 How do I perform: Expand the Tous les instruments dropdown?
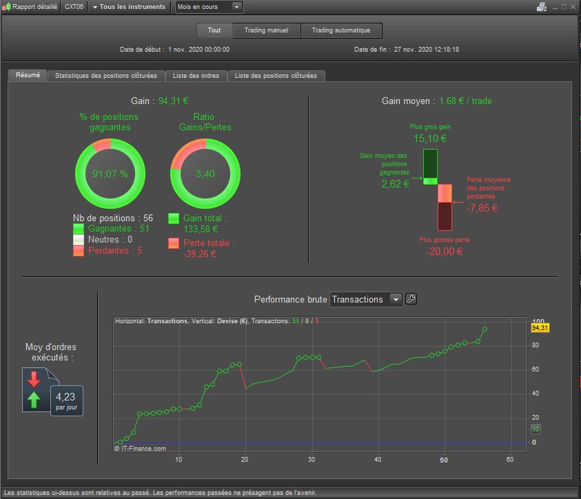coord(129,7)
